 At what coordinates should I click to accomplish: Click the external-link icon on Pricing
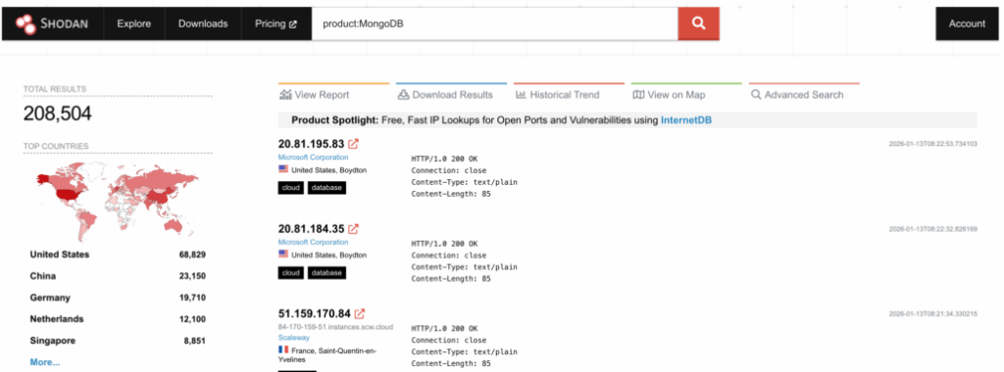[293, 24]
